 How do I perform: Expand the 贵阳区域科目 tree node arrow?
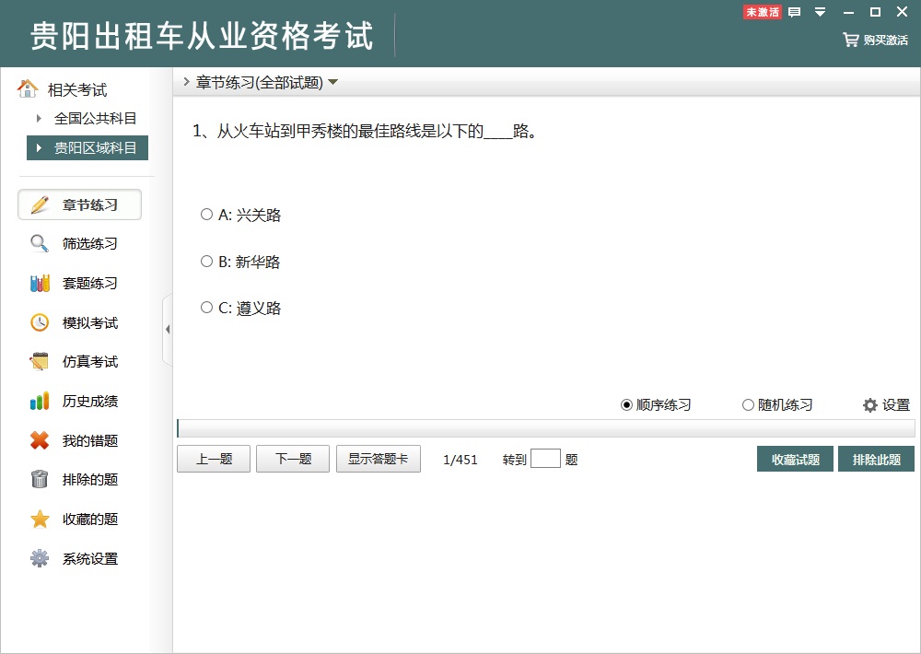pos(39,147)
